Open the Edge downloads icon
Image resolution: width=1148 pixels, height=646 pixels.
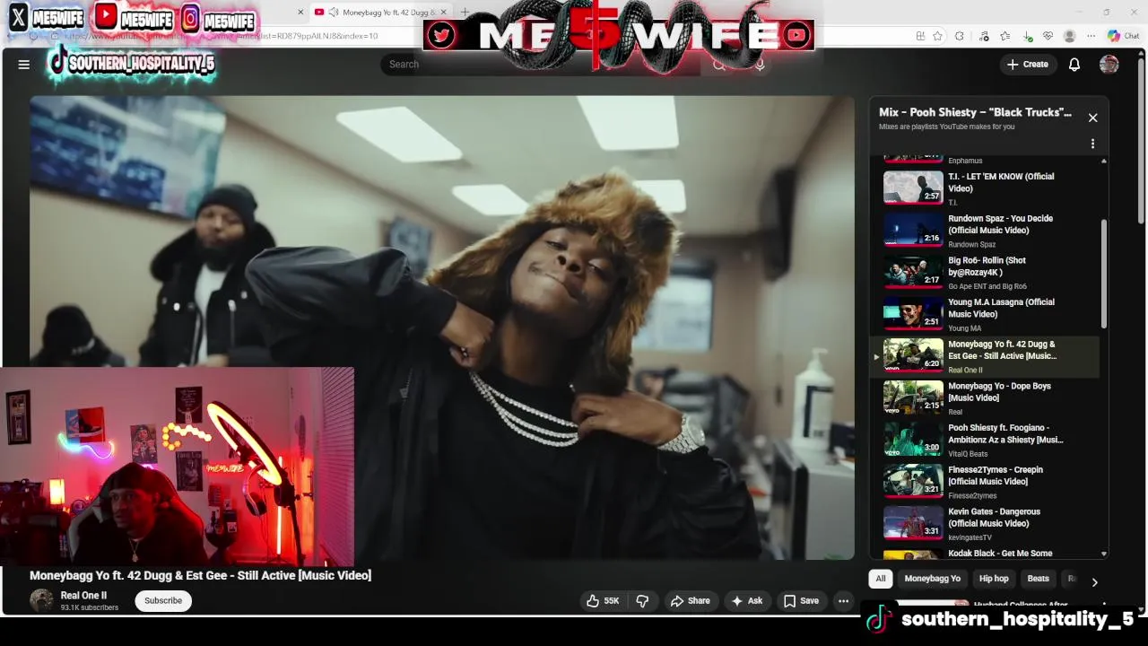[1026, 36]
